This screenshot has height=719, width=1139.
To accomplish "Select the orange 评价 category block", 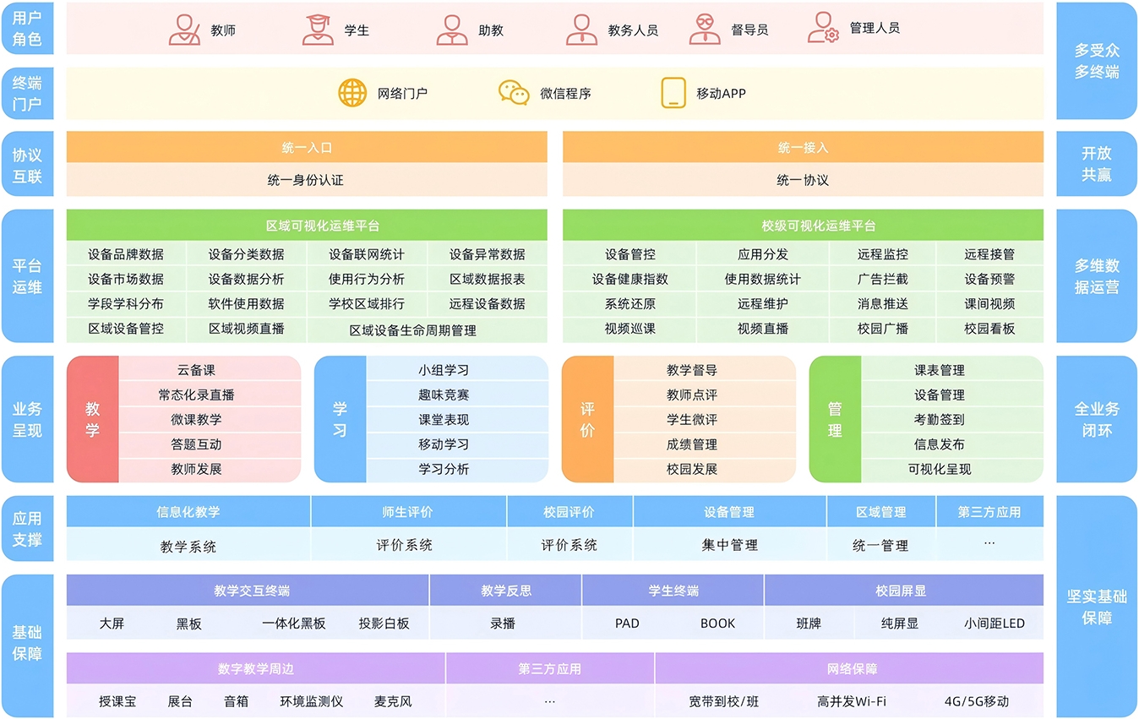I will click(x=587, y=419).
